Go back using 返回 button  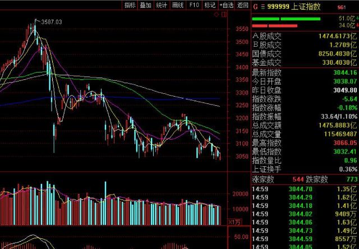243,5
